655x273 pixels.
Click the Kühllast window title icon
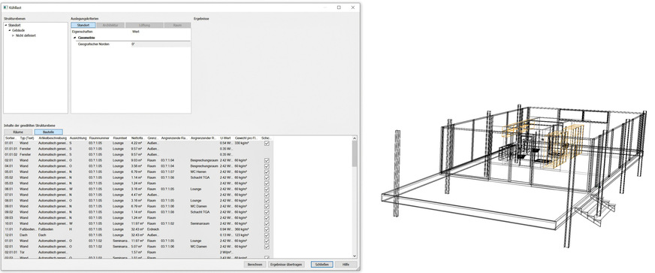point(5,7)
